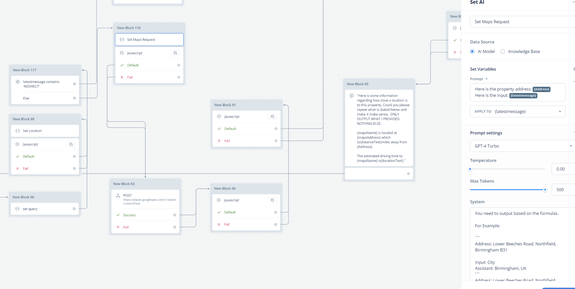Open Javascript code editor in Block 66
The width and height of the screenshot is (575, 289).
click(x=272, y=200)
